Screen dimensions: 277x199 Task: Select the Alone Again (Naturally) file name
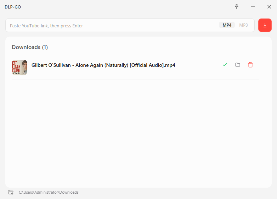click(103, 65)
